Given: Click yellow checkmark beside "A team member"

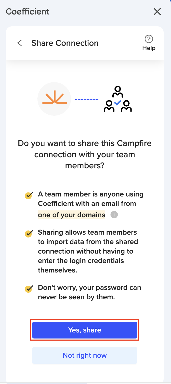Looking at the screenshot, I should 28,195.
